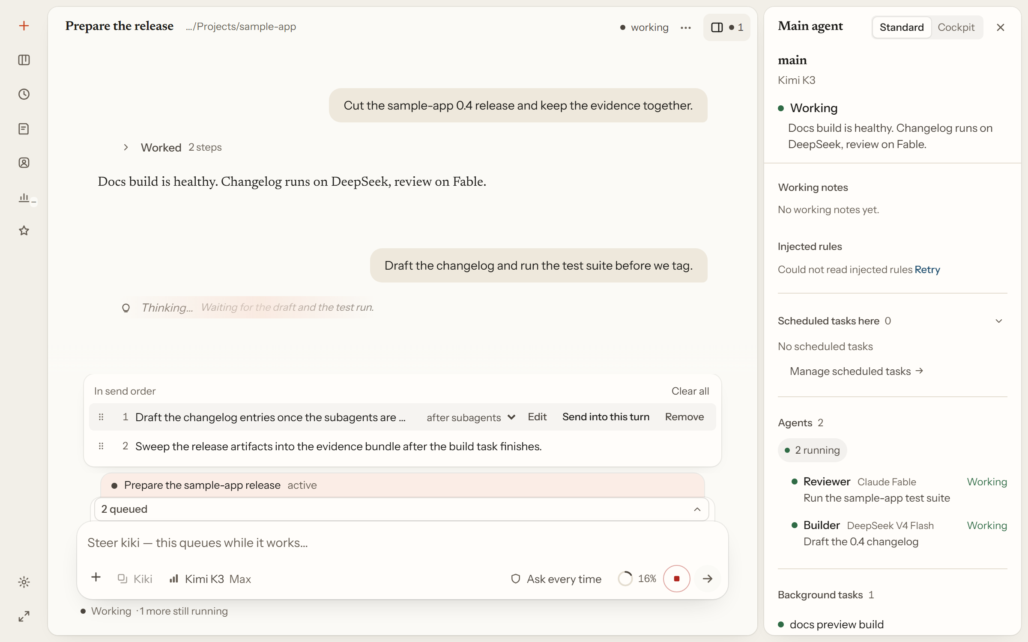Screen dimensions: 1028x642
Task: Click the .../Projects/sample-app path
Action: pyautogui.click(x=241, y=27)
